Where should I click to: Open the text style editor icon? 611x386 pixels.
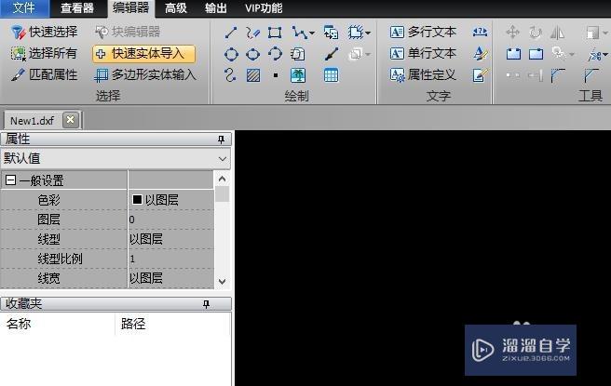pyautogui.click(x=481, y=54)
